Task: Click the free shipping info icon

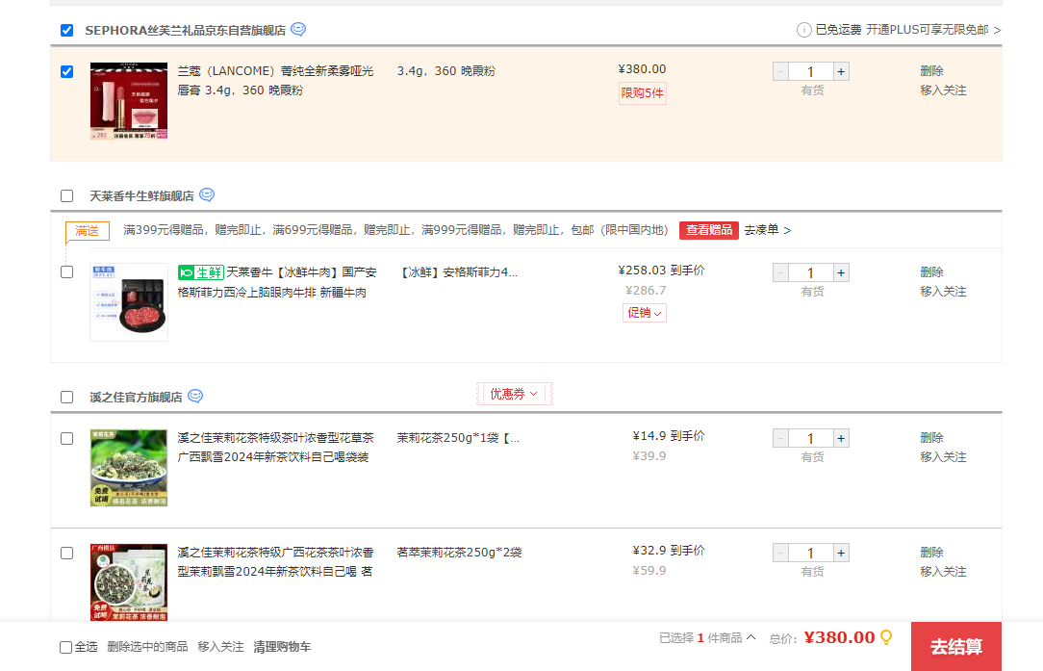Action: point(803,30)
